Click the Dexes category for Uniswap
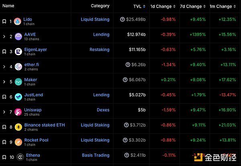241x166 pixels. click(103, 110)
